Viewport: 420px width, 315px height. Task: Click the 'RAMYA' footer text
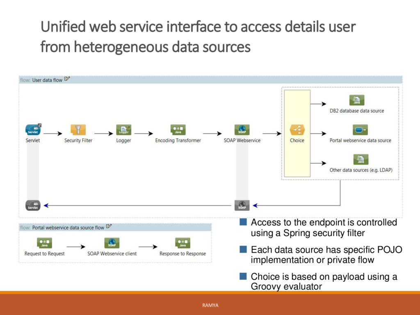tap(210, 305)
